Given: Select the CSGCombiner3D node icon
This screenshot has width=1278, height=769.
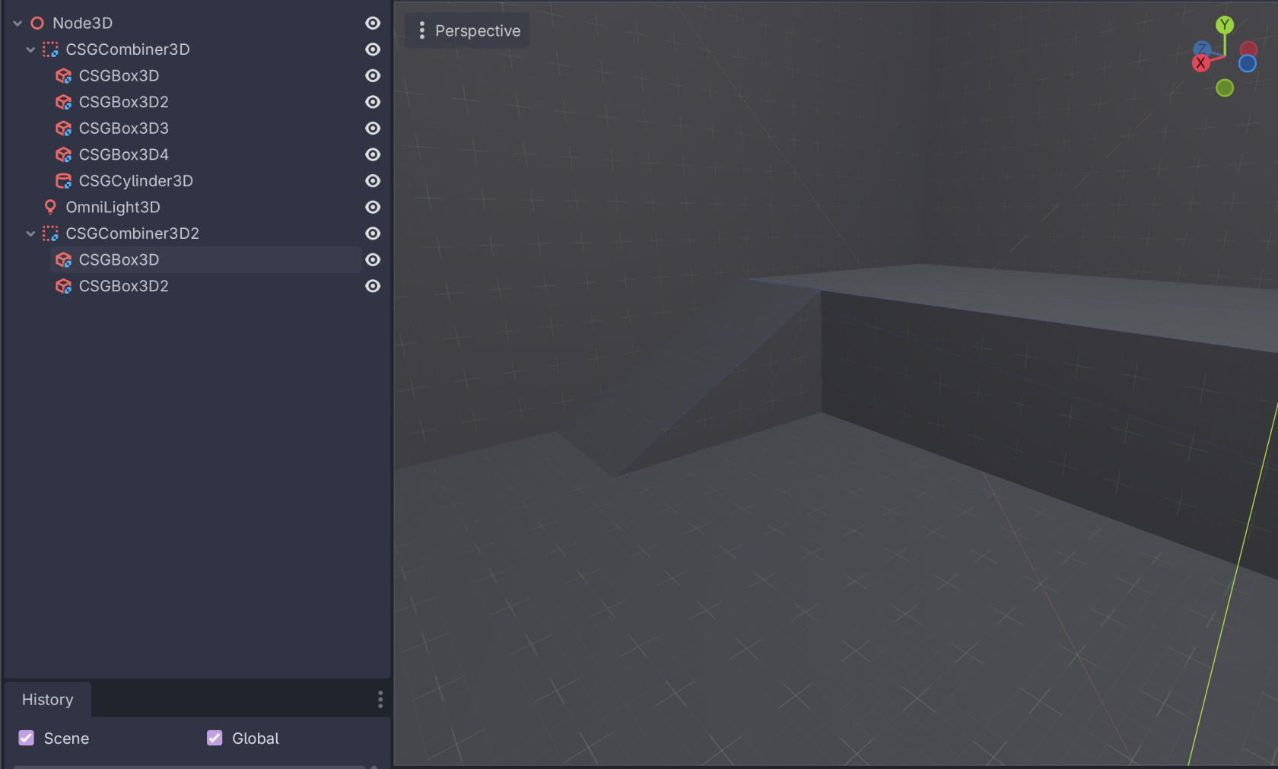Looking at the screenshot, I should pos(50,49).
